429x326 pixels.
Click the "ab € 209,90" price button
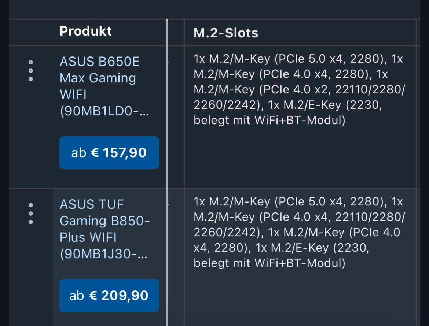pos(109,296)
